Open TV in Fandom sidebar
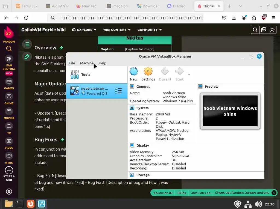280x209 pixels. [9, 129]
